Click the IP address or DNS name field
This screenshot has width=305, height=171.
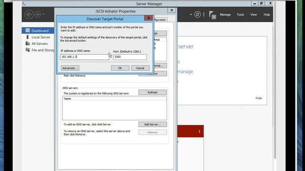pos(84,57)
